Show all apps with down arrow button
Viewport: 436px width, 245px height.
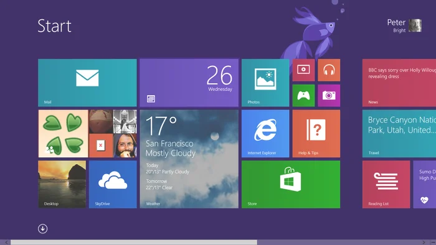(42, 229)
